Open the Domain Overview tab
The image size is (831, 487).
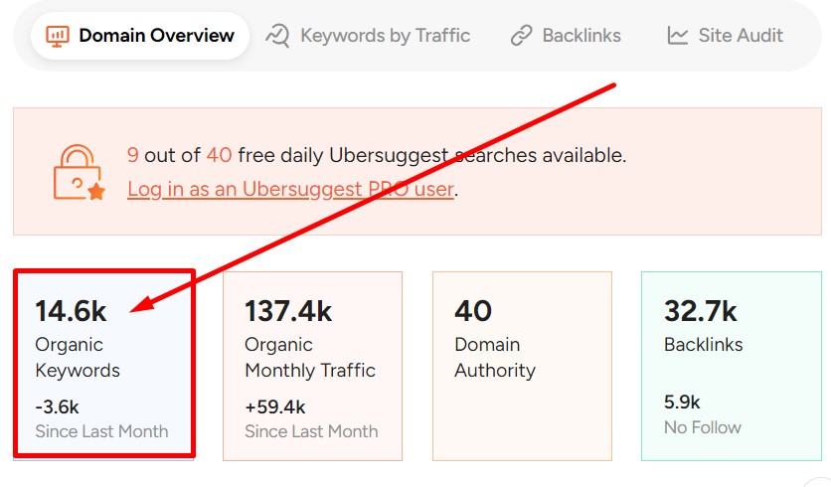156,36
